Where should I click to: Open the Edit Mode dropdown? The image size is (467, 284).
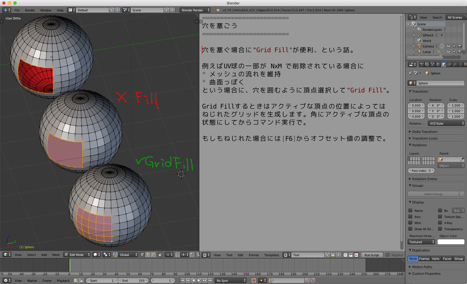click(76, 255)
